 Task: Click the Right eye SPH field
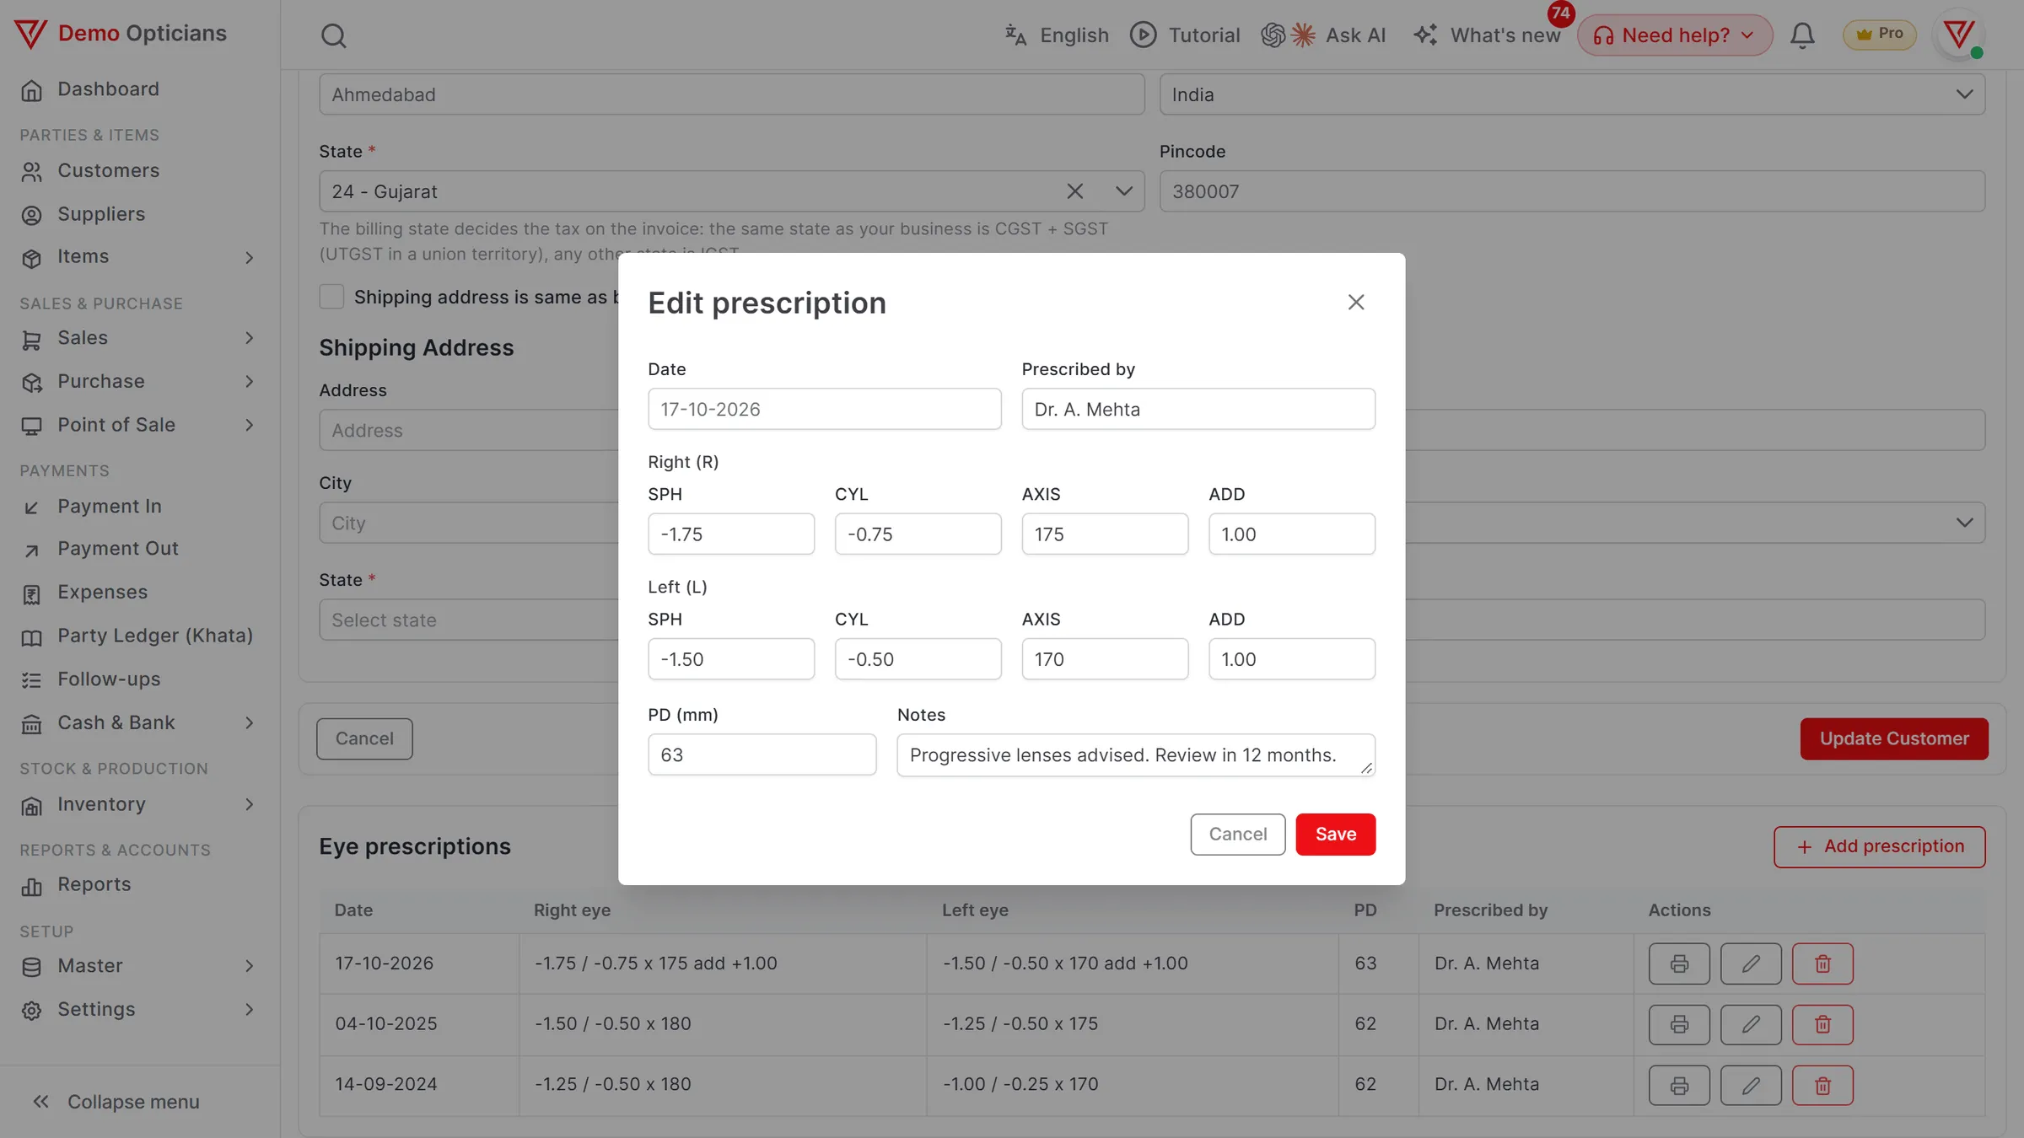coord(731,534)
